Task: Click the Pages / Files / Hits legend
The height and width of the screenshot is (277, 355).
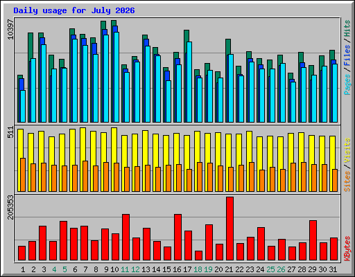Action: pos(347,57)
